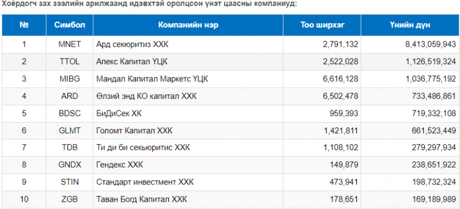Select row number 10 cell
This screenshot has height=209, width=460.
[x=24, y=200]
